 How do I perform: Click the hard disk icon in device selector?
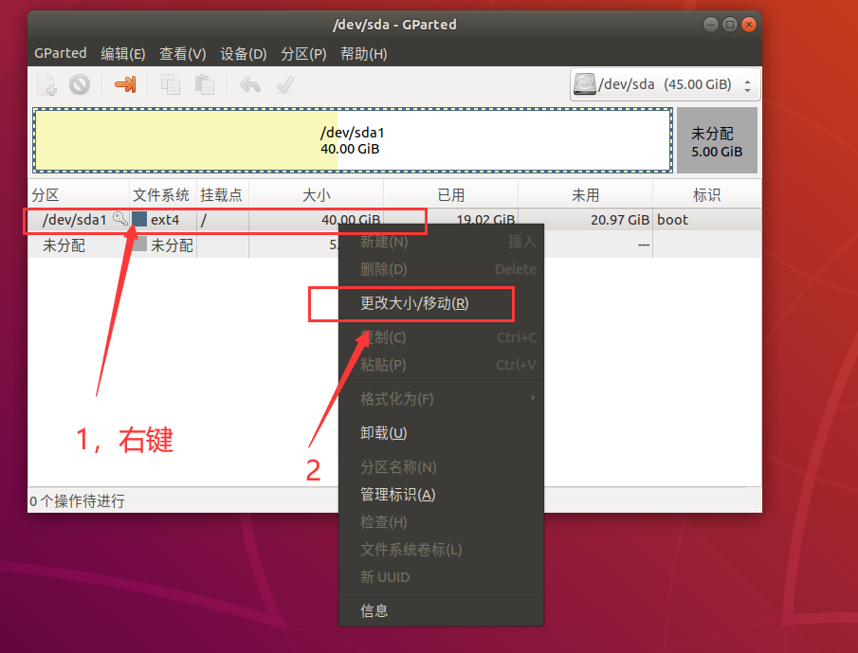[584, 84]
